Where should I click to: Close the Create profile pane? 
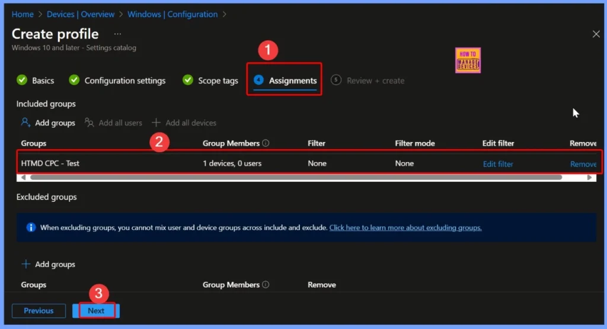click(596, 34)
